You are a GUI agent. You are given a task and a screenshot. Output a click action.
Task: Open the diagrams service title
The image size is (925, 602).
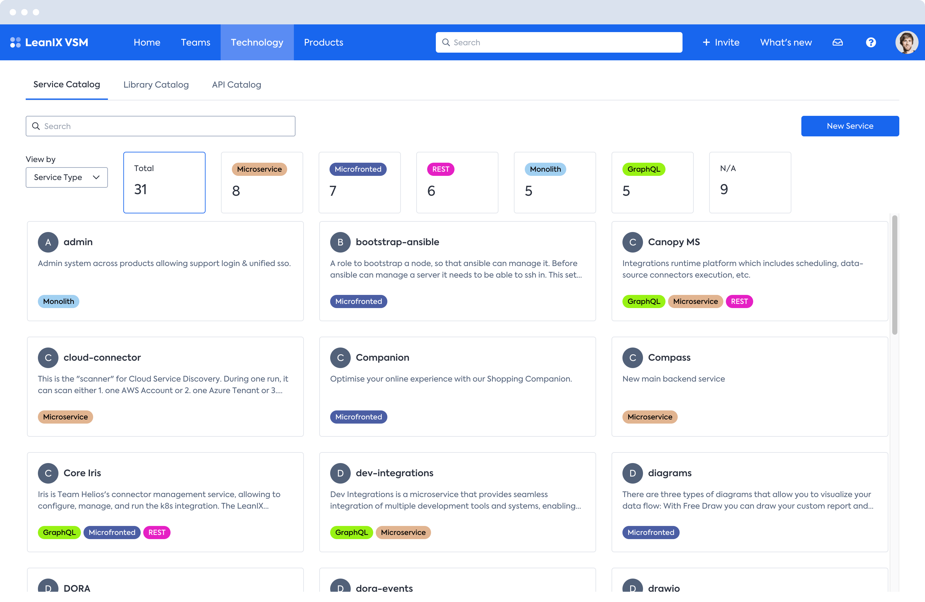[x=670, y=473]
